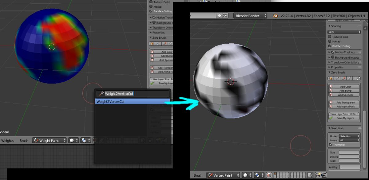This screenshot has height=180, width=369.
Task: Click the texture icon beside Add Specular in right window
Action: tap(331, 95)
